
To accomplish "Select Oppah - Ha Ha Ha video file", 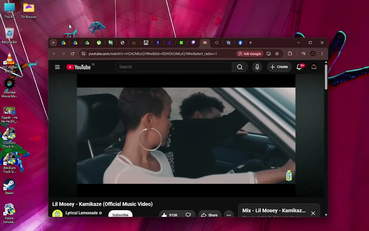I will point(9,115).
